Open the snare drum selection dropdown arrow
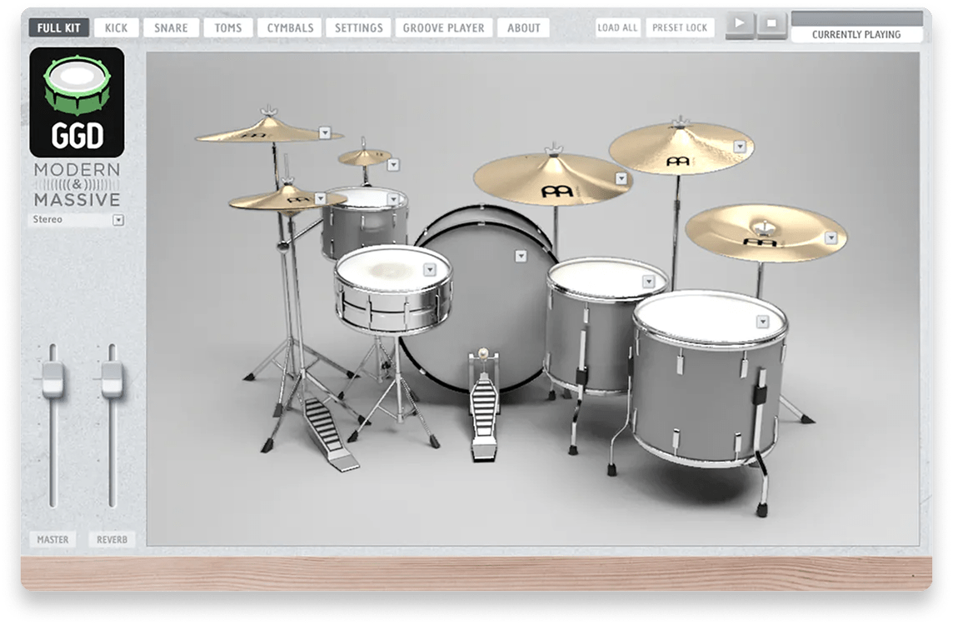The width and height of the screenshot is (953, 625). (x=430, y=269)
